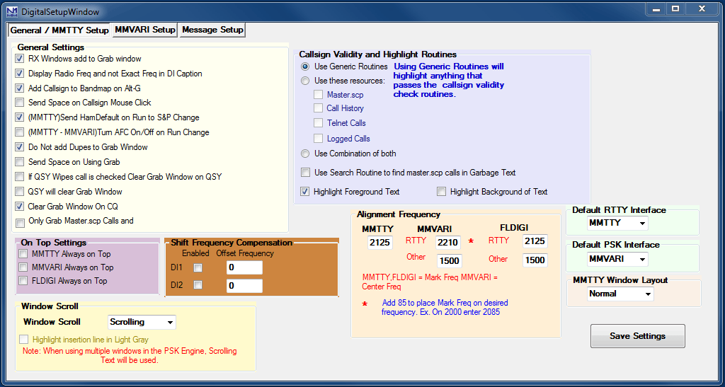725x387 pixels.
Task: Enable MMVARI Always on Top
Action: coord(23,267)
